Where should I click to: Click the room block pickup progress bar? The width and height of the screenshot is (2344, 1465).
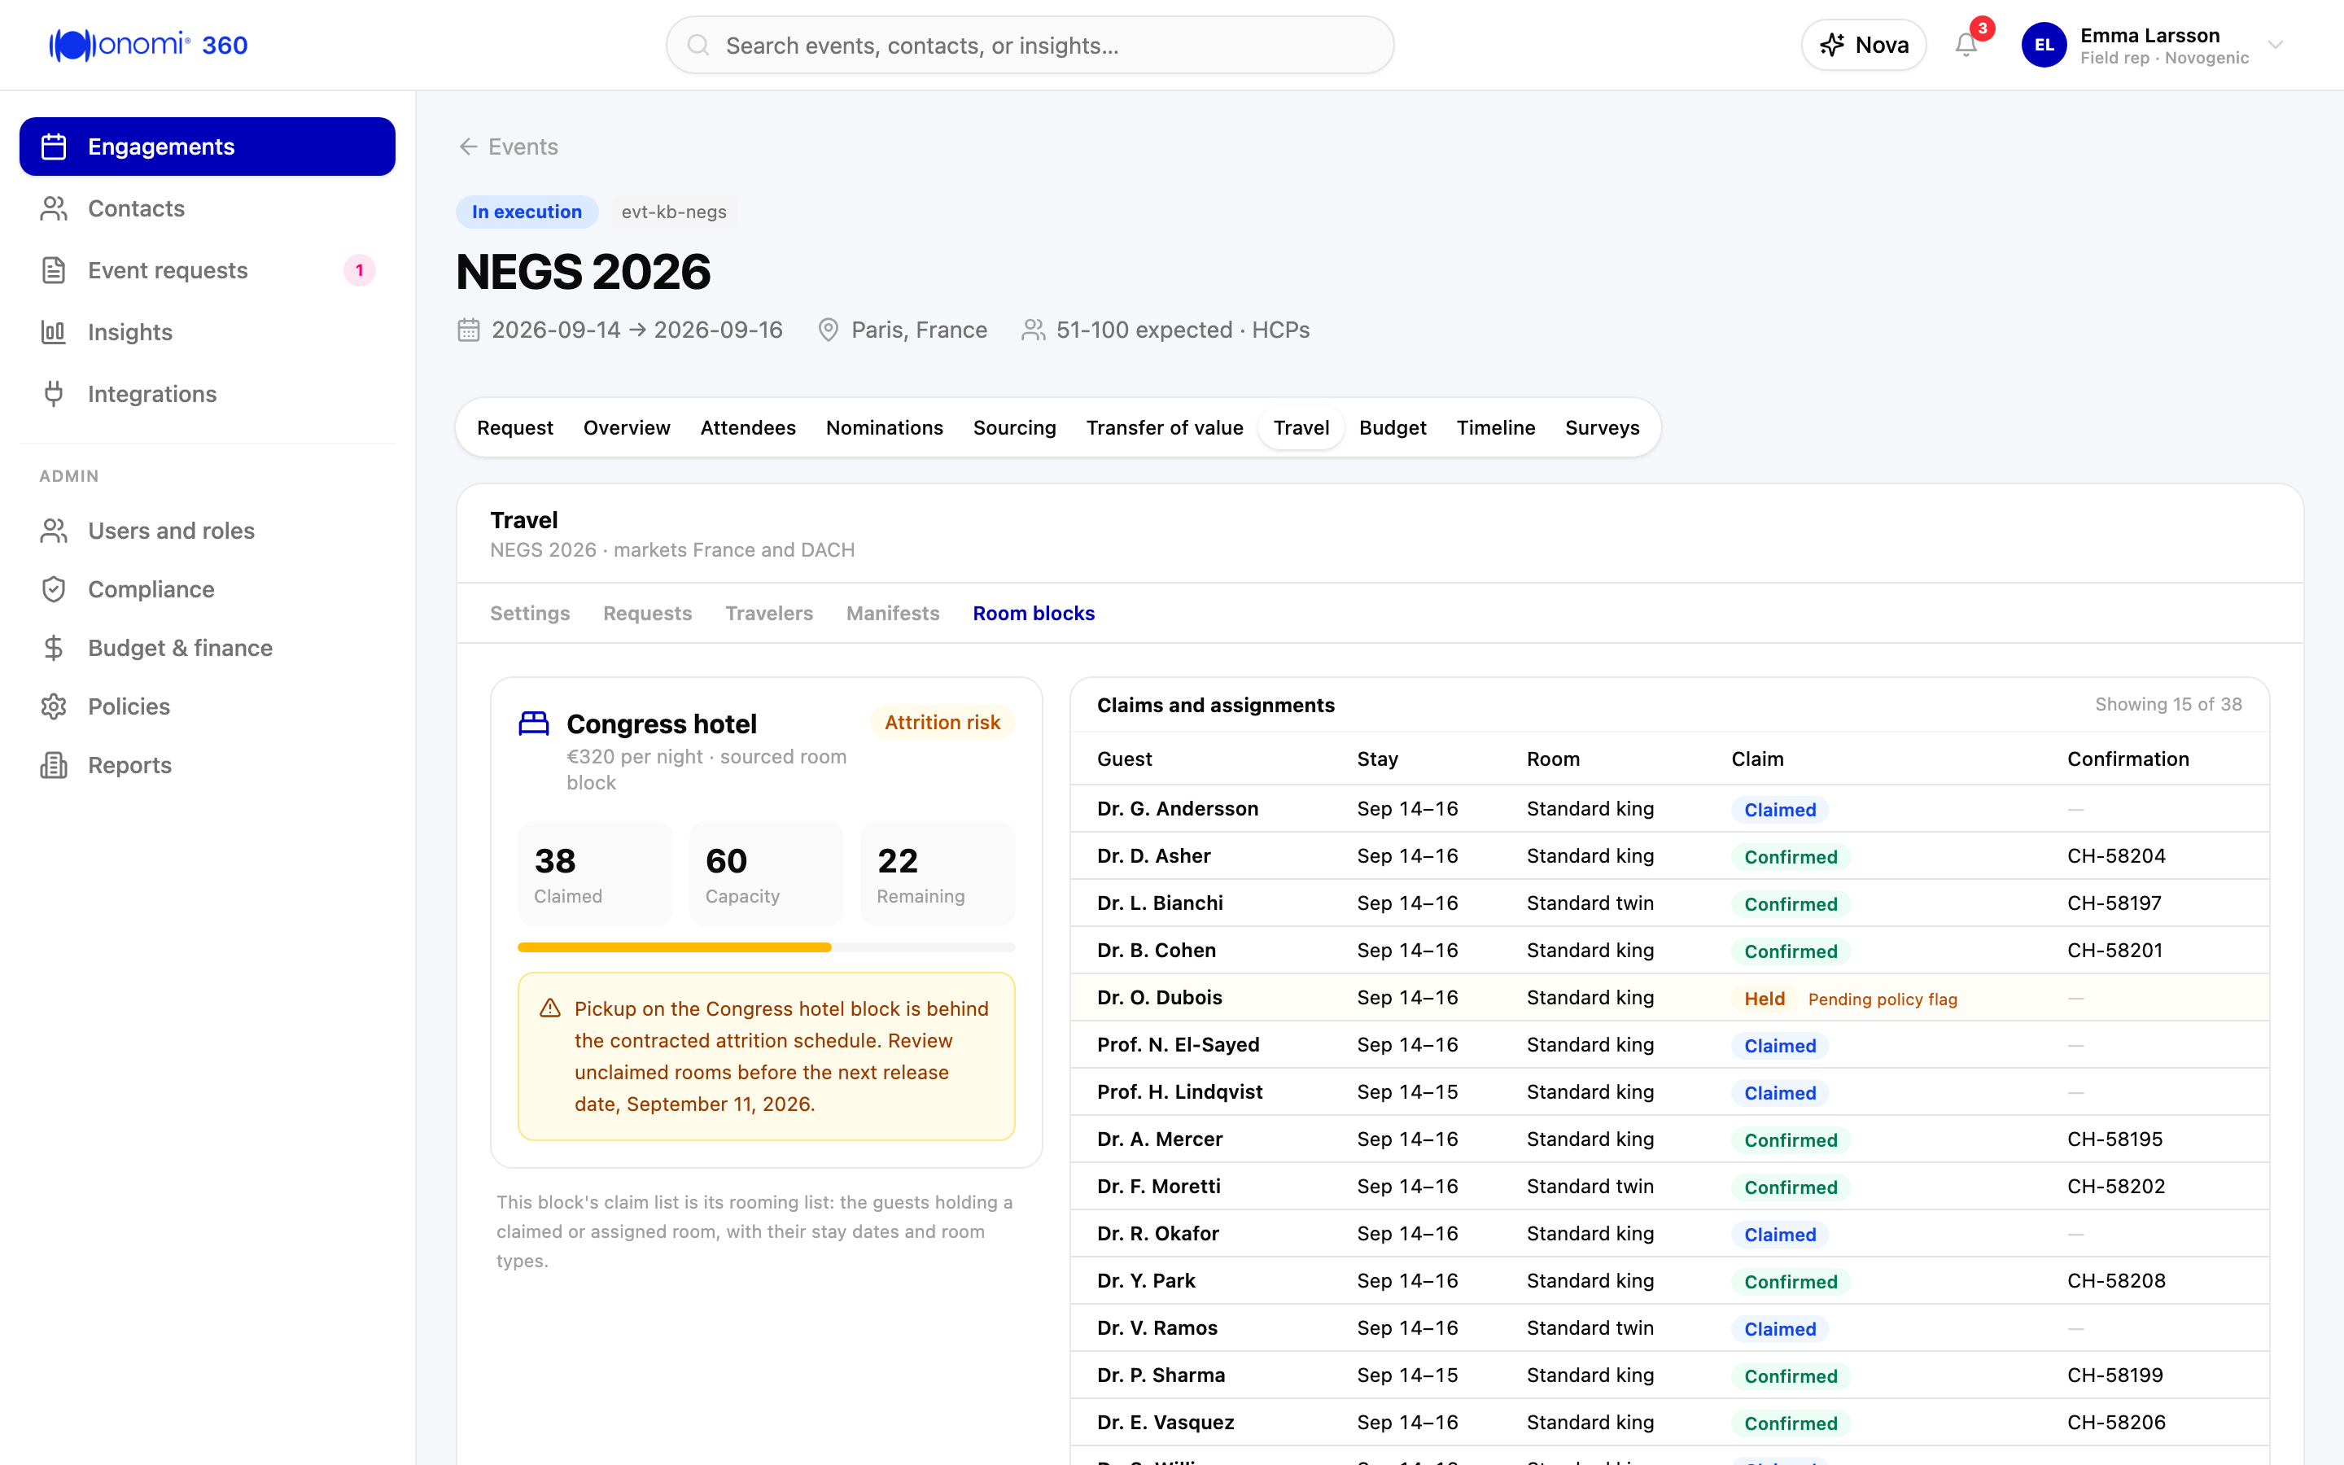[x=766, y=947]
